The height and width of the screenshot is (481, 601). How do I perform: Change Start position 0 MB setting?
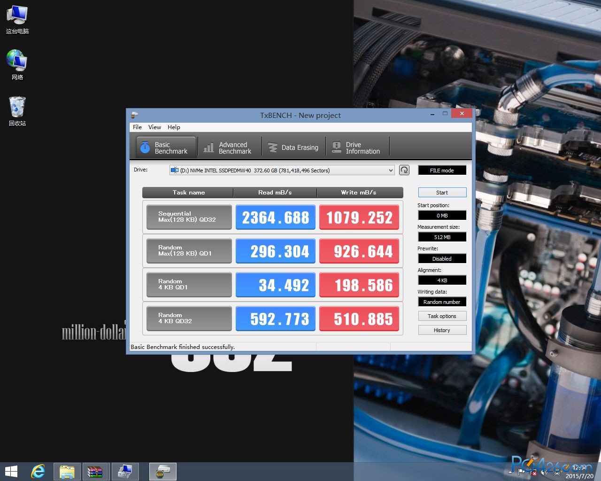click(442, 215)
